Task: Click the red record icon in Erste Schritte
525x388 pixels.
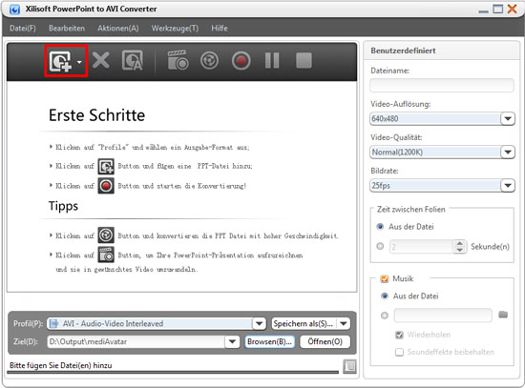Action: [106, 186]
